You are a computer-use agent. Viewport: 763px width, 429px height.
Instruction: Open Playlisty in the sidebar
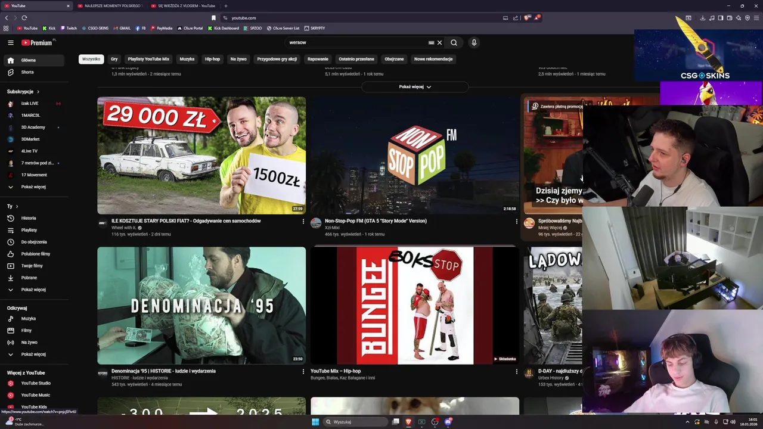click(35, 230)
